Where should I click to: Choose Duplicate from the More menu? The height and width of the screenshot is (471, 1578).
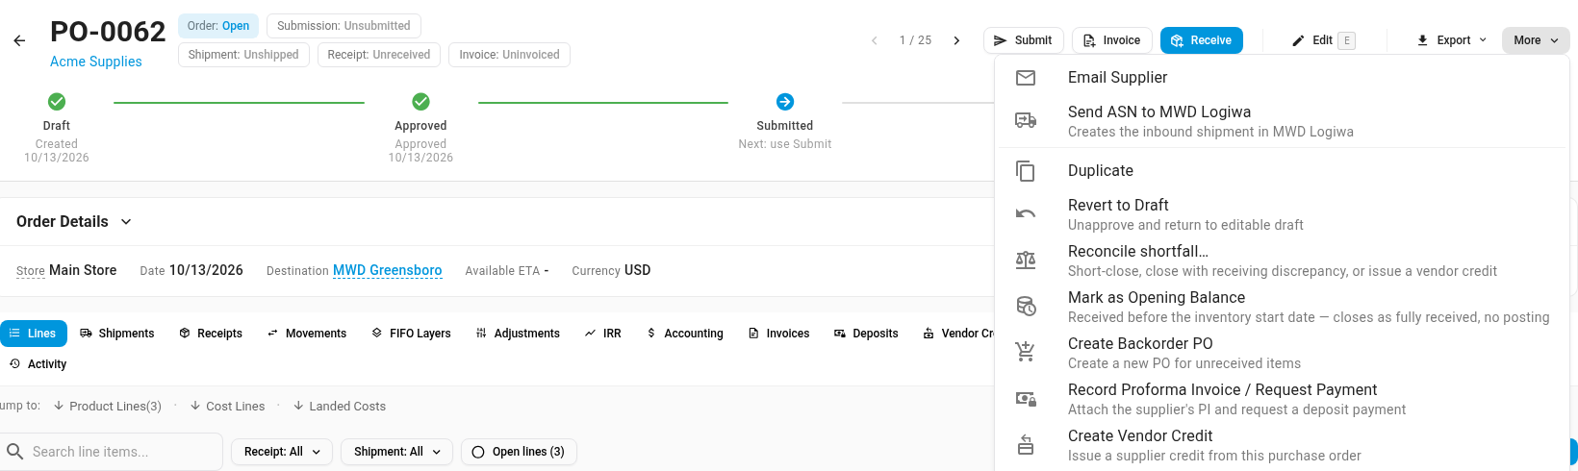click(x=1282, y=171)
